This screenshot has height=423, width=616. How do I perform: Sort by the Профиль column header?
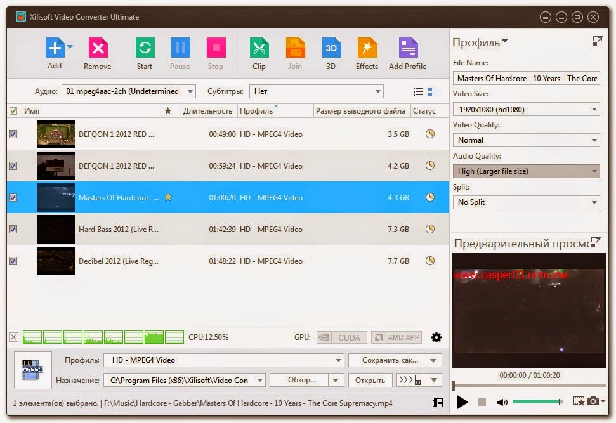coord(275,111)
